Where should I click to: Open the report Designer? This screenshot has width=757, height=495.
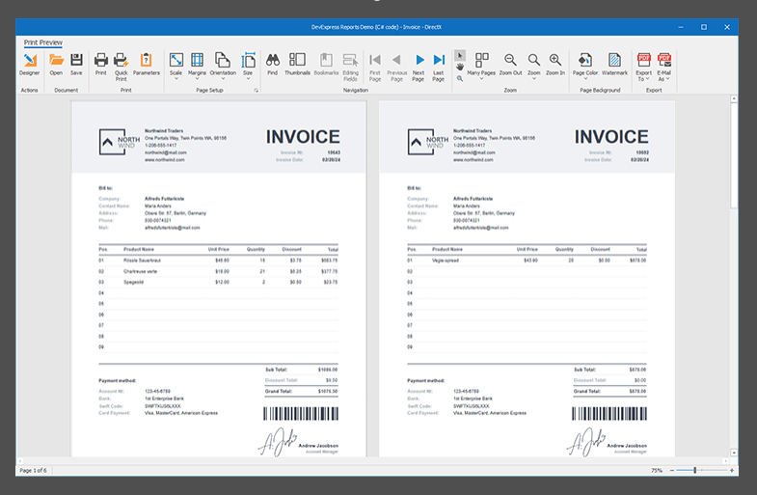[x=29, y=65]
